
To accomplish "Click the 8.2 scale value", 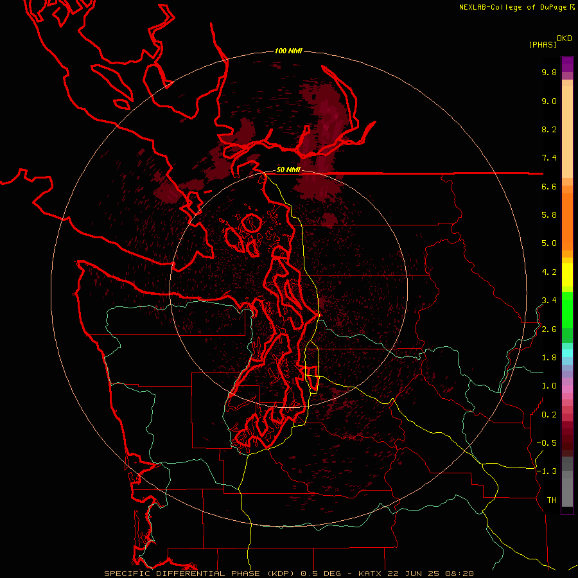I will click(549, 129).
